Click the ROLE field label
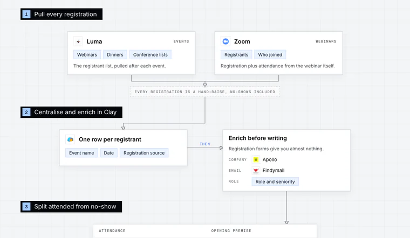410x238 pixels. coord(234,181)
